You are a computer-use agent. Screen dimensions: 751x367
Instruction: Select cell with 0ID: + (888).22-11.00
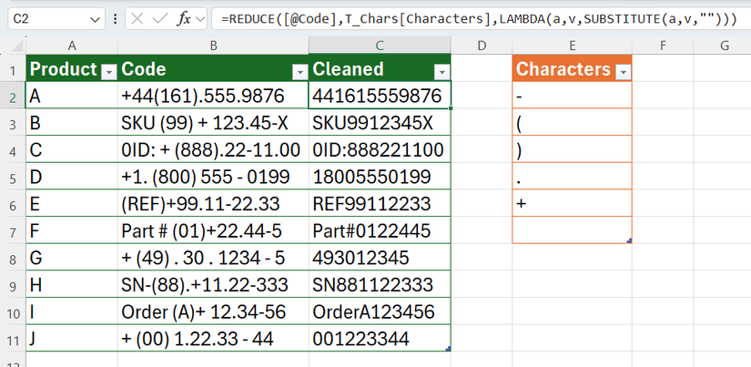214,149
